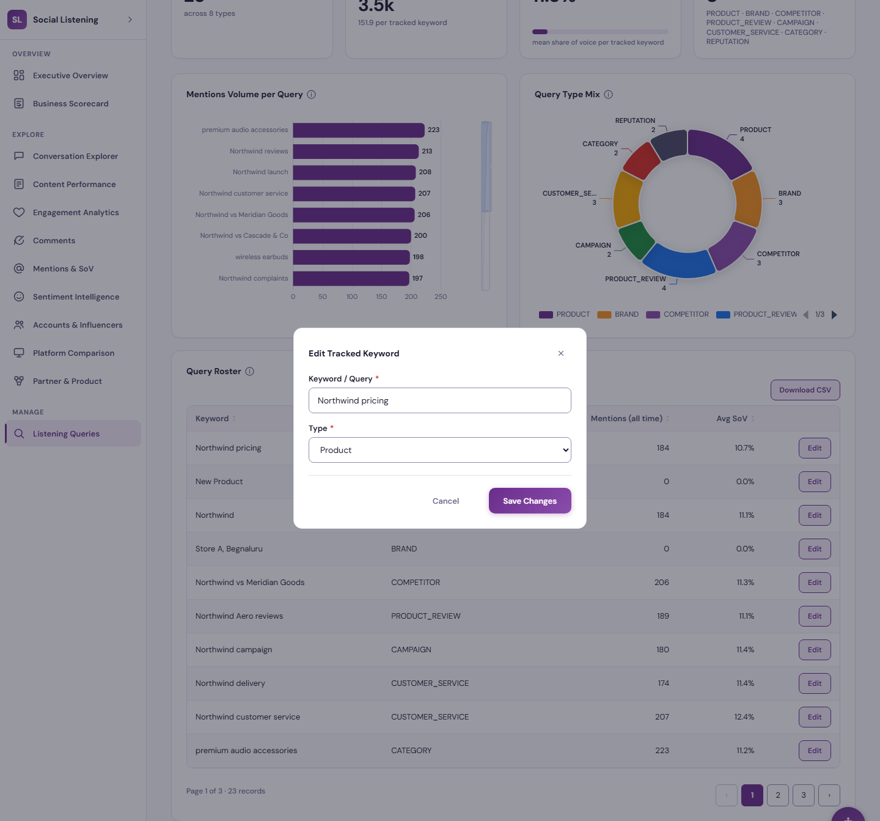Image resolution: width=880 pixels, height=821 pixels.
Task: Click the bar chart vertical zoom slider
Action: (x=486, y=206)
